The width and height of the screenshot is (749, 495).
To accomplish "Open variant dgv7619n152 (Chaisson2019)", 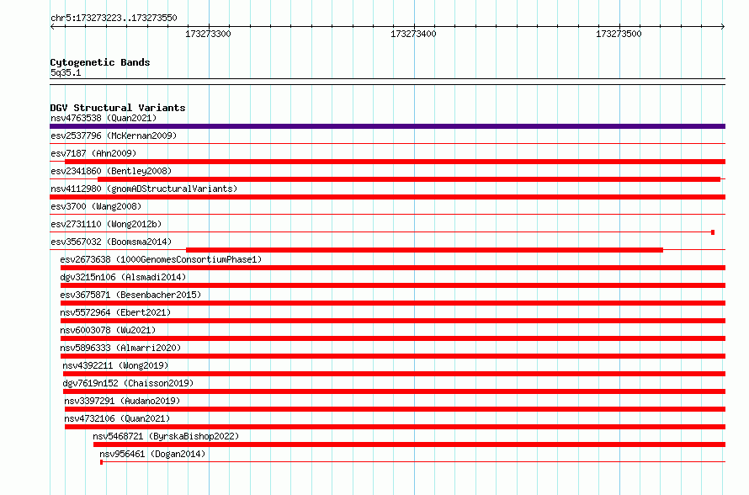I will pyautogui.click(x=128, y=383).
